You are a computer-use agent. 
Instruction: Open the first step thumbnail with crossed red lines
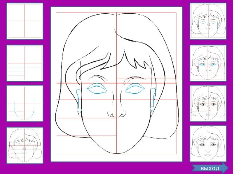click(24, 21)
